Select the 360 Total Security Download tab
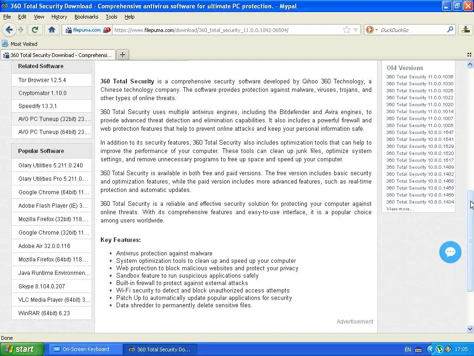Image resolution: width=474 pixels, height=356 pixels. point(58,55)
